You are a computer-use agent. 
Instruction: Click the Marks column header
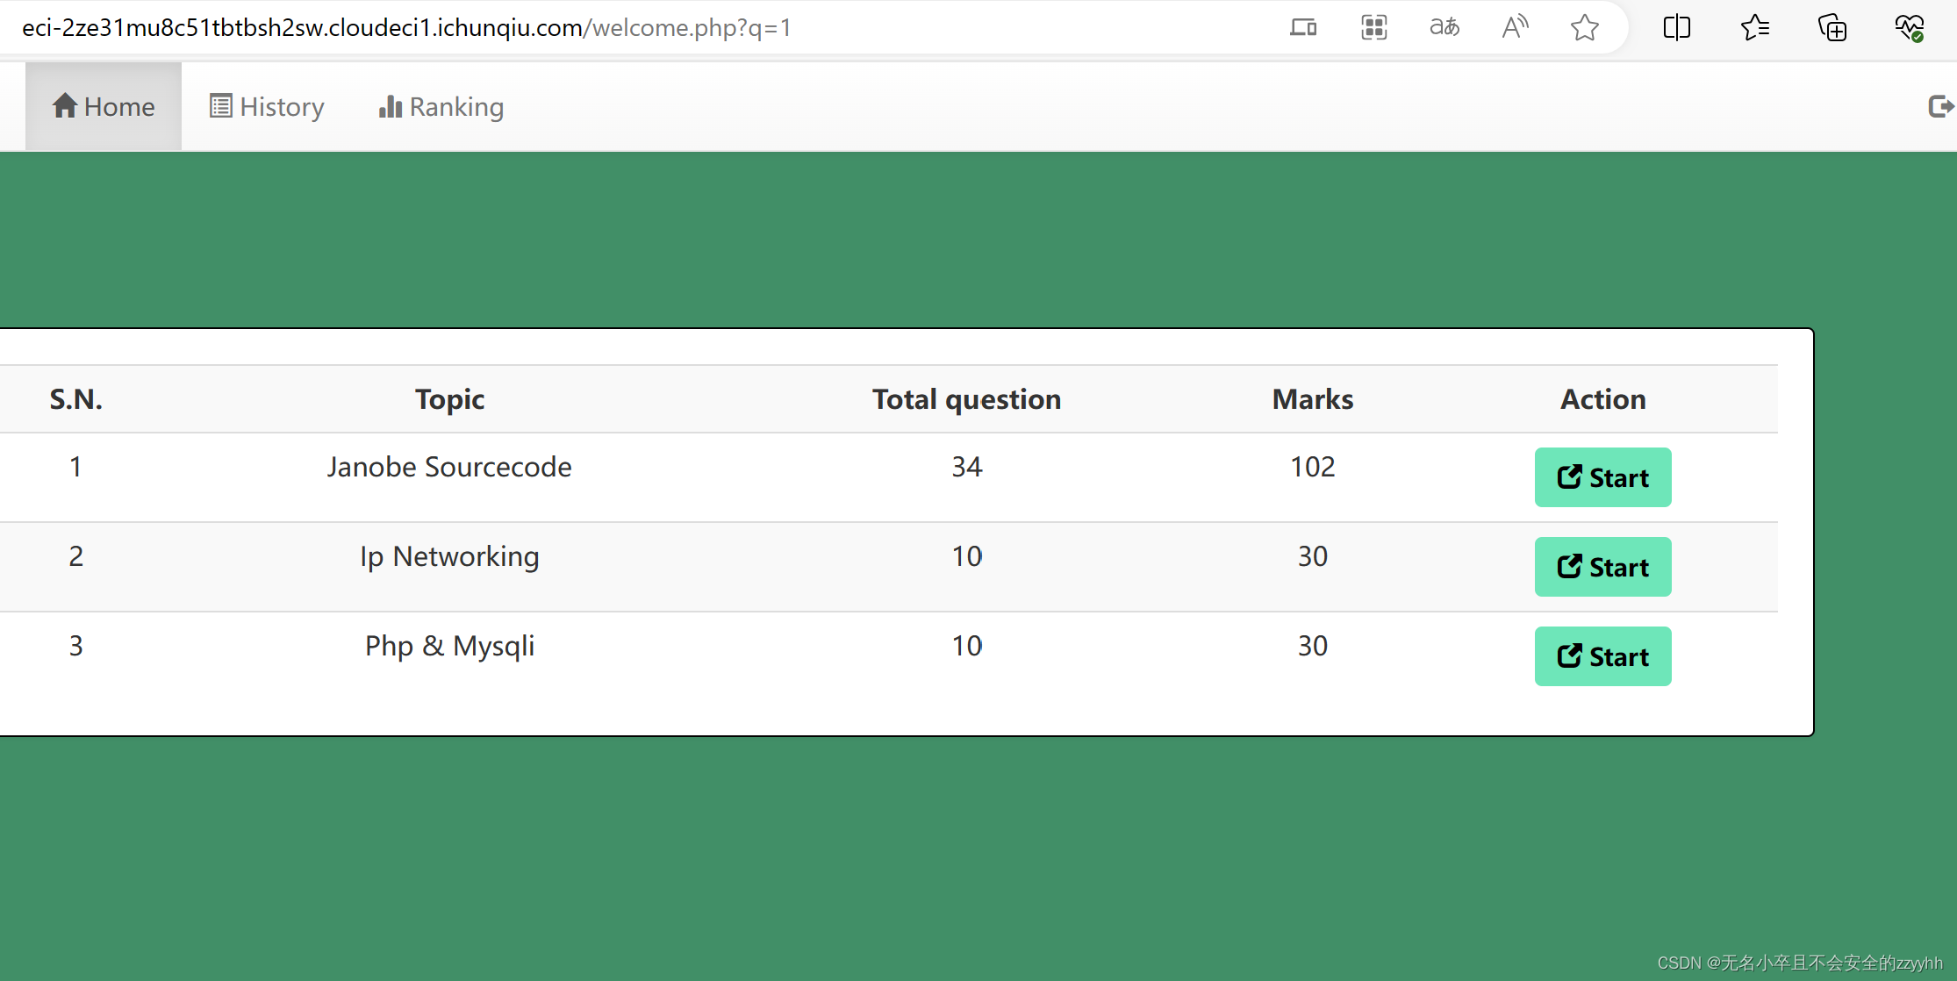click(x=1313, y=399)
